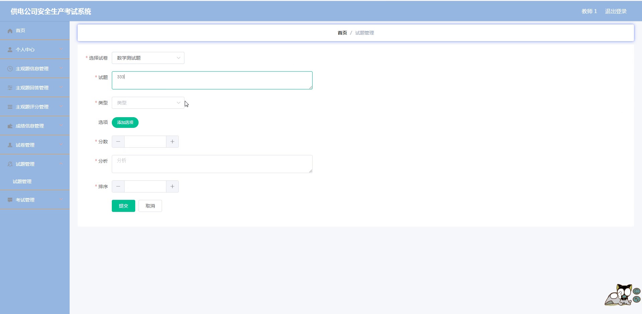Click the person icon beside 个人中心
642x314 pixels.
(x=10, y=50)
